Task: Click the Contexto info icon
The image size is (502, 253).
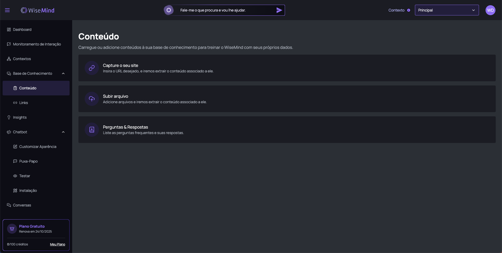Action: pyautogui.click(x=408, y=10)
